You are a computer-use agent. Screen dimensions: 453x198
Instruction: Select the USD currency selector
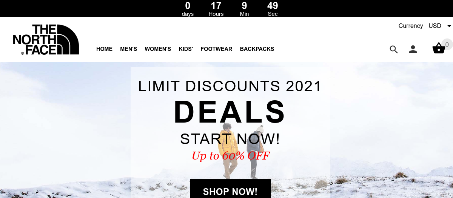(x=435, y=26)
